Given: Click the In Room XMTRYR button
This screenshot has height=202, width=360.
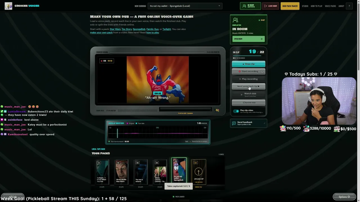Looking at the screenshot, I should (250, 6).
